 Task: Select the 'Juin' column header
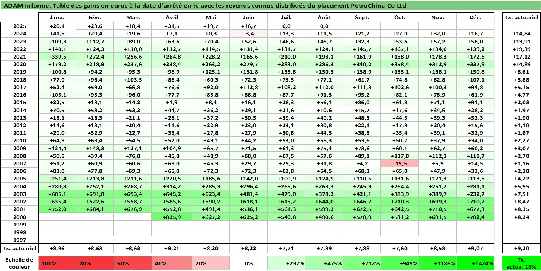pyautogui.click(x=248, y=18)
